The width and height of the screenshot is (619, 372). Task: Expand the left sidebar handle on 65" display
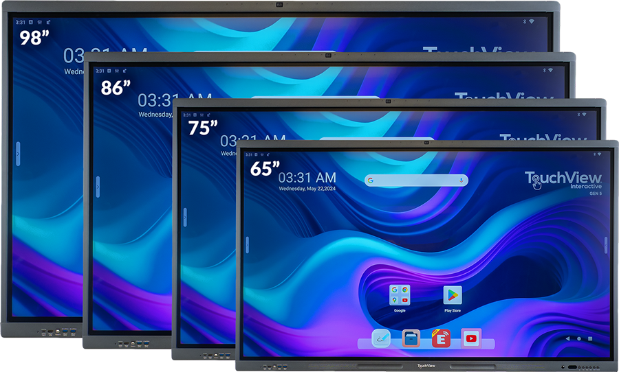coord(248,245)
